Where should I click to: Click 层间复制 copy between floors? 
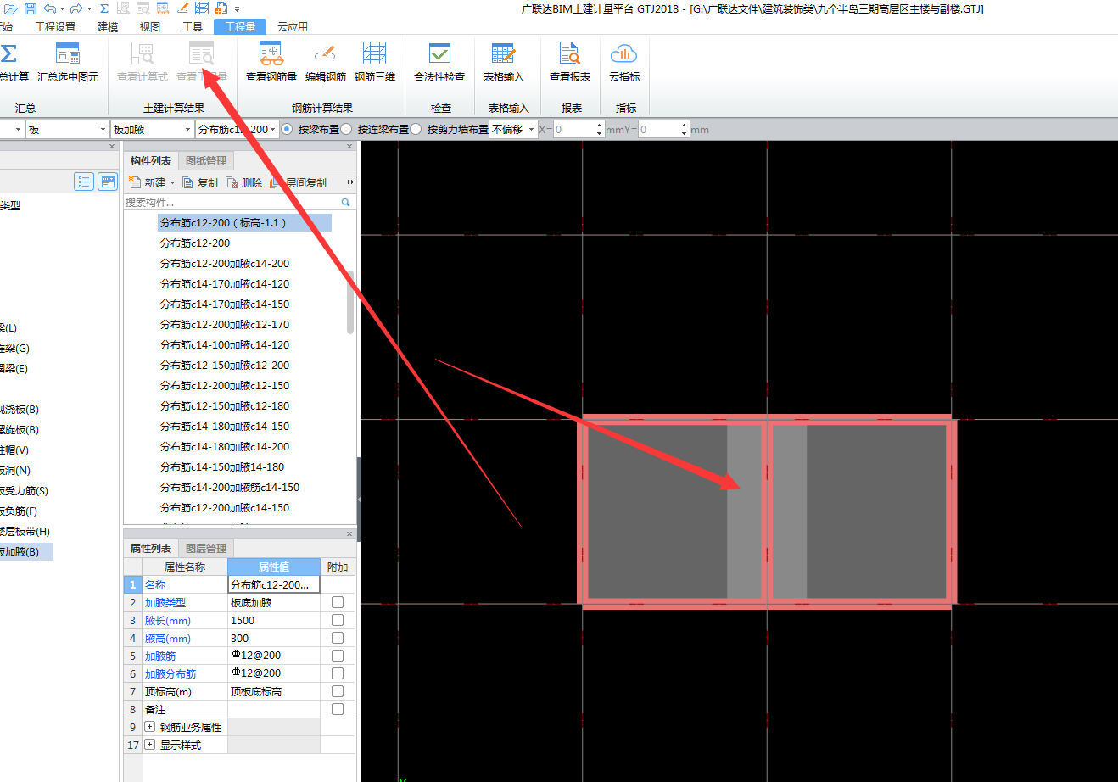298,182
